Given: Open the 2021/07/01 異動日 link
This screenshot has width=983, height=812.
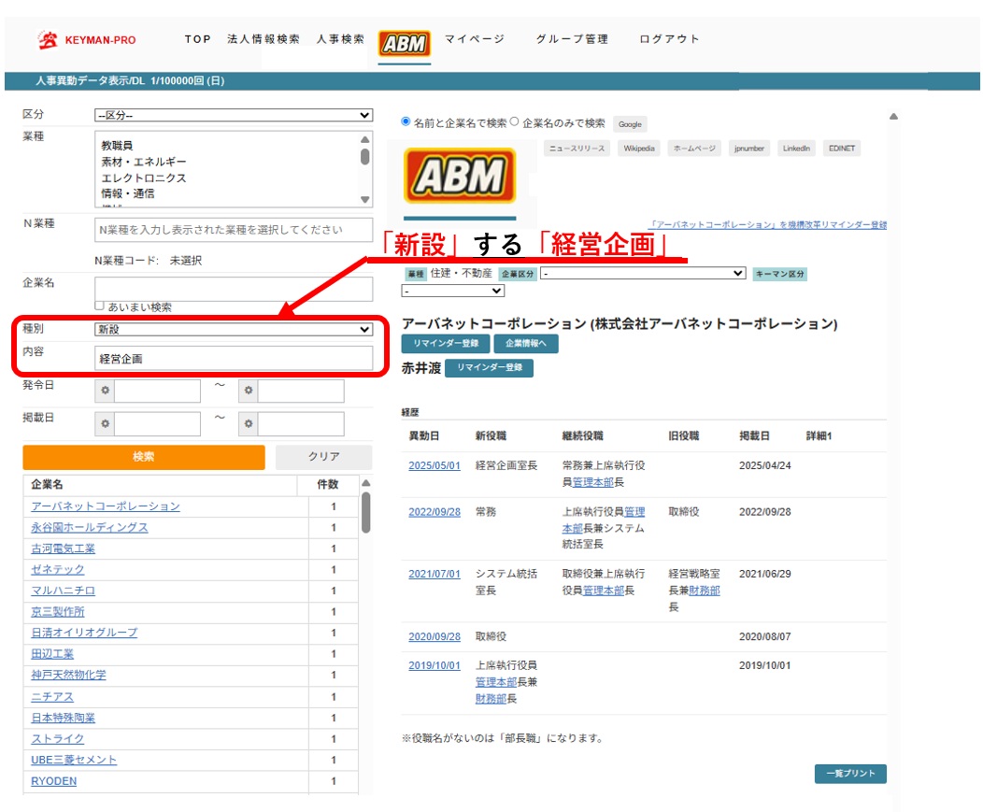Looking at the screenshot, I should click(435, 574).
